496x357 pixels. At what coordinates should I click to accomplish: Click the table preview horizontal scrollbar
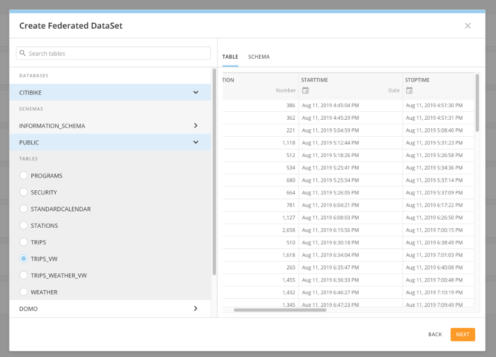point(280,310)
